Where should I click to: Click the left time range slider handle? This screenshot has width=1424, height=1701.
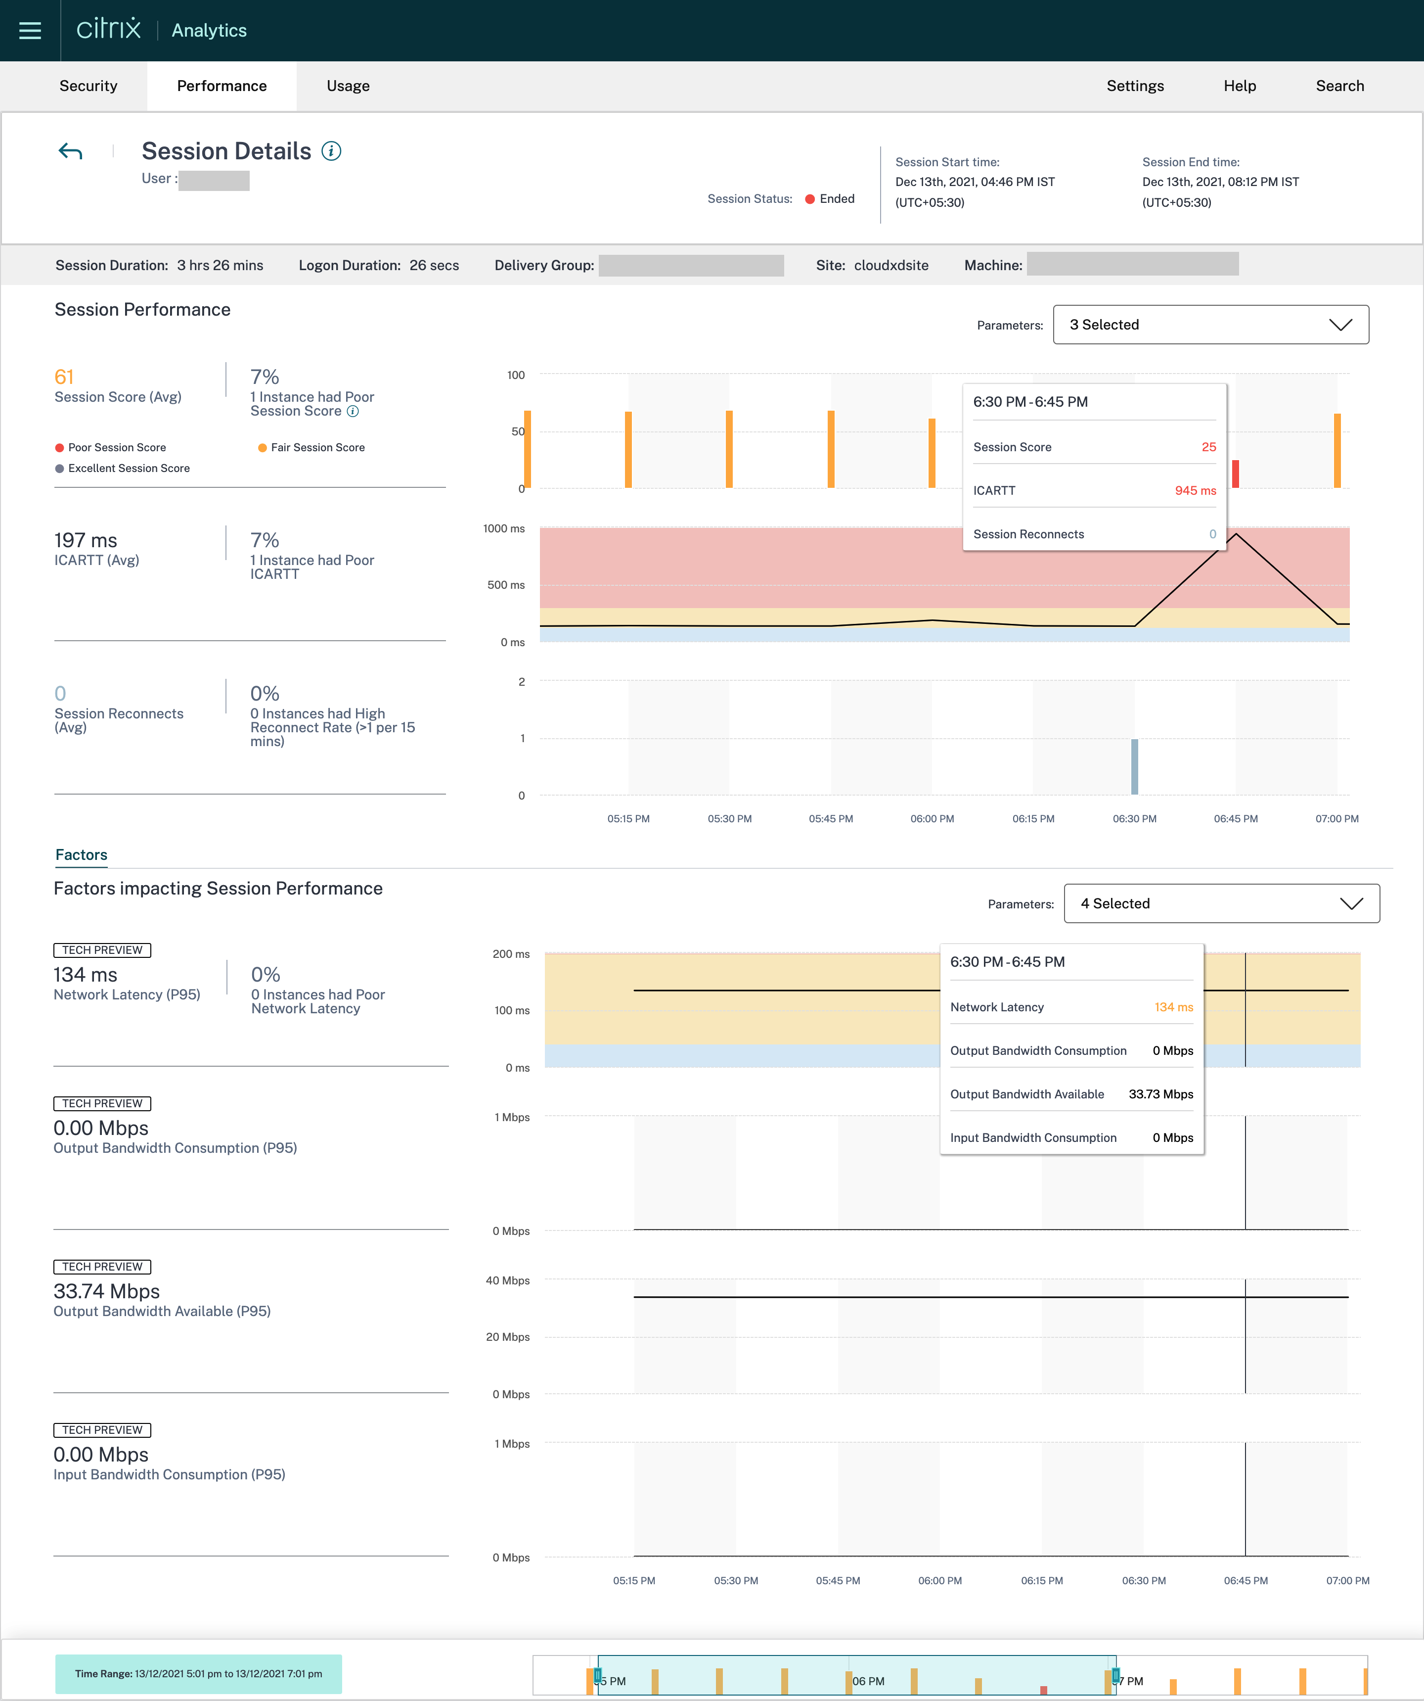pos(597,1674)
